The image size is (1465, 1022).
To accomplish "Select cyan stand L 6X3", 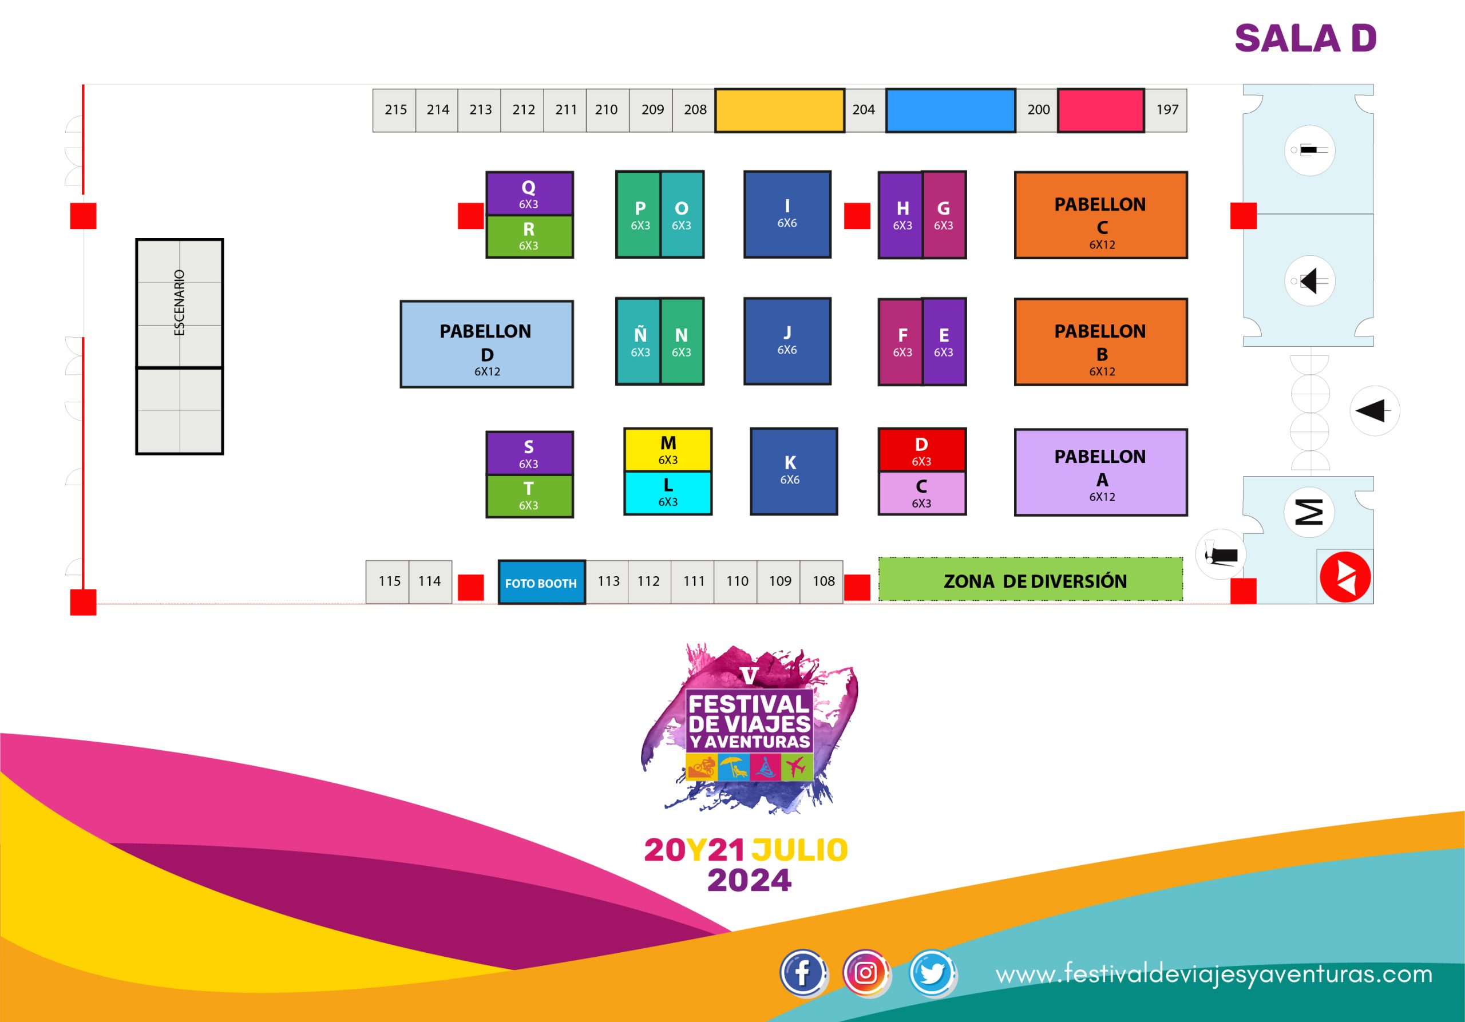I will [x=668, y=493].
